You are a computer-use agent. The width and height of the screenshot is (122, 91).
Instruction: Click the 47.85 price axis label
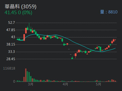point(11,30)
